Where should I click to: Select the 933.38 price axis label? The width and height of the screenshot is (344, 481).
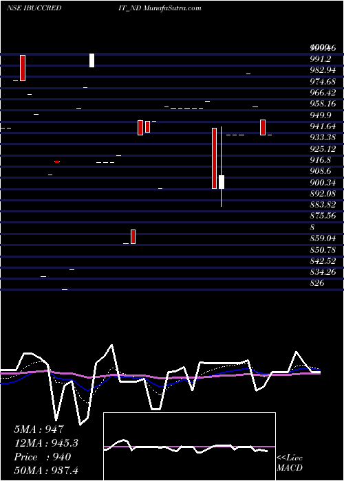pyautogui.click(x=323, y=137)
